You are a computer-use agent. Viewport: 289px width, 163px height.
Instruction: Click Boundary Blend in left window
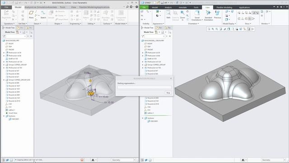[x=106, y=15]
